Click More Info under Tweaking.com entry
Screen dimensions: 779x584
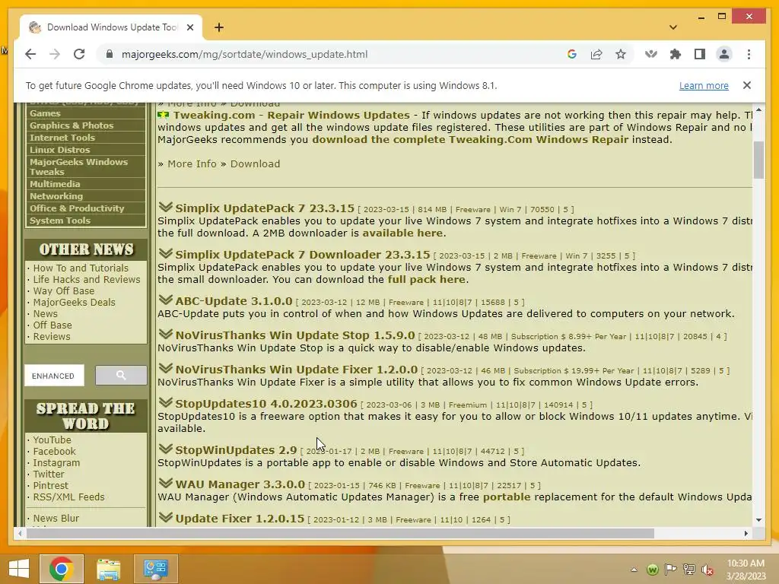coord(192,164)
